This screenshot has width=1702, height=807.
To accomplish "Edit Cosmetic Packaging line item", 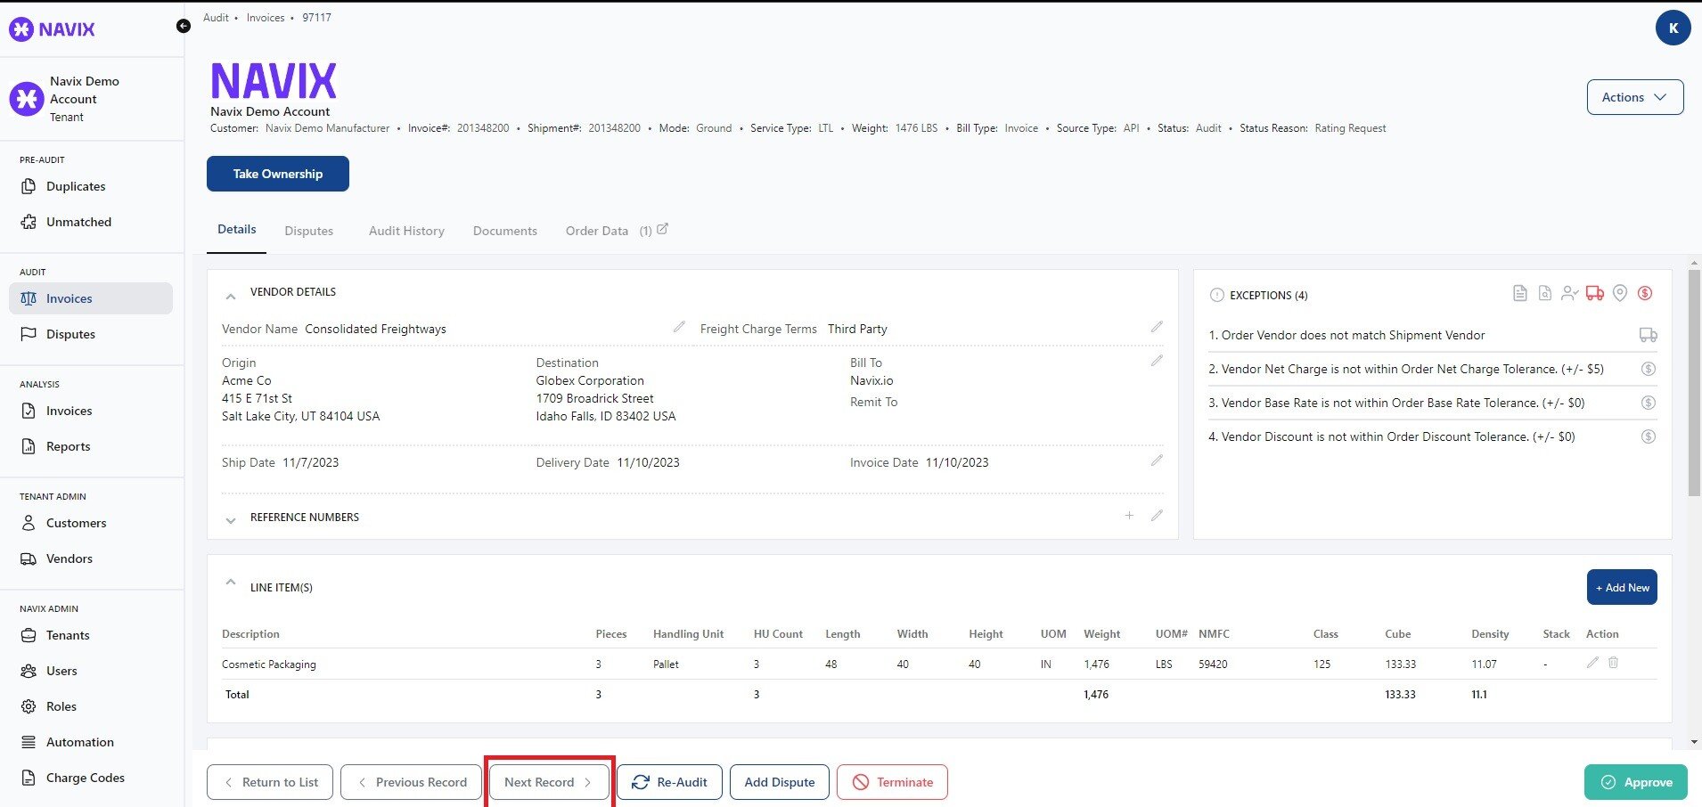I will pyautogui.click(x=1592, y=663).
